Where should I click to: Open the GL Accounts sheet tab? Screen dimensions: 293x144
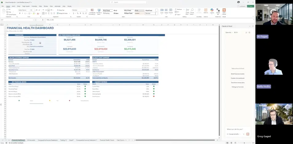tap(31, 140)
